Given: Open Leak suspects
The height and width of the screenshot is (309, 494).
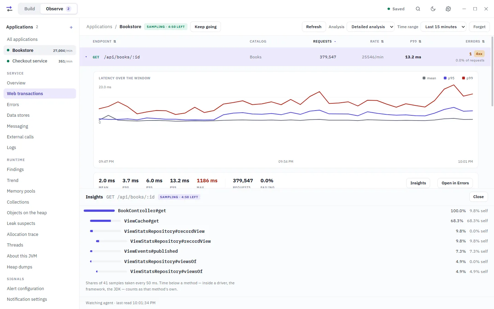Looking at the screenshot, I should (x=40, y=224).
